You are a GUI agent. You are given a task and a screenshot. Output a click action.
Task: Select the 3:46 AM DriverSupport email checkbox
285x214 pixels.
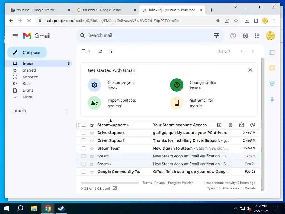[83, 133]
